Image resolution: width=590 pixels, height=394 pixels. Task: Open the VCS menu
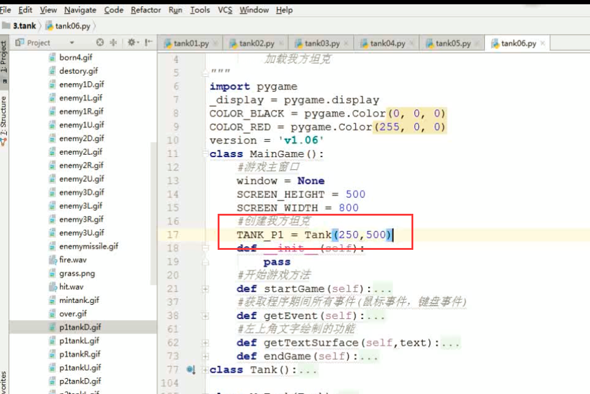pos(225,10)
